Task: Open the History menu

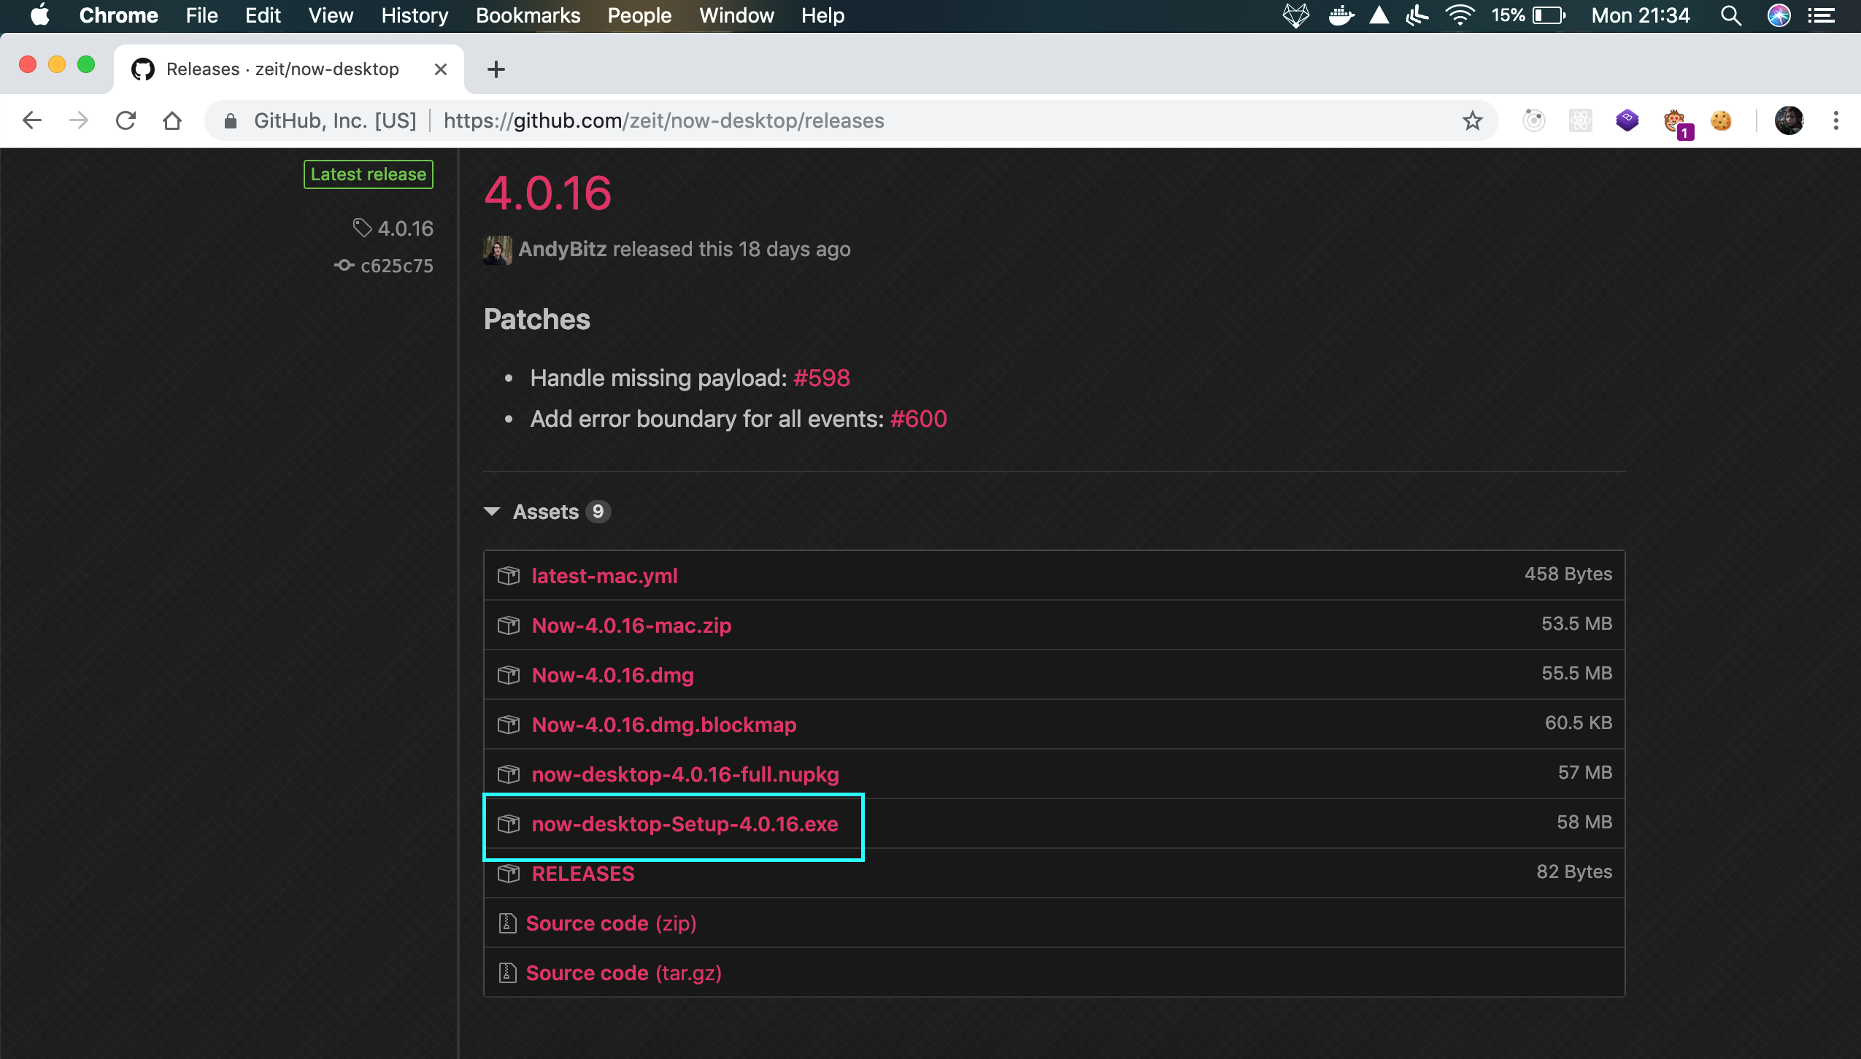Action: point(414,15)
